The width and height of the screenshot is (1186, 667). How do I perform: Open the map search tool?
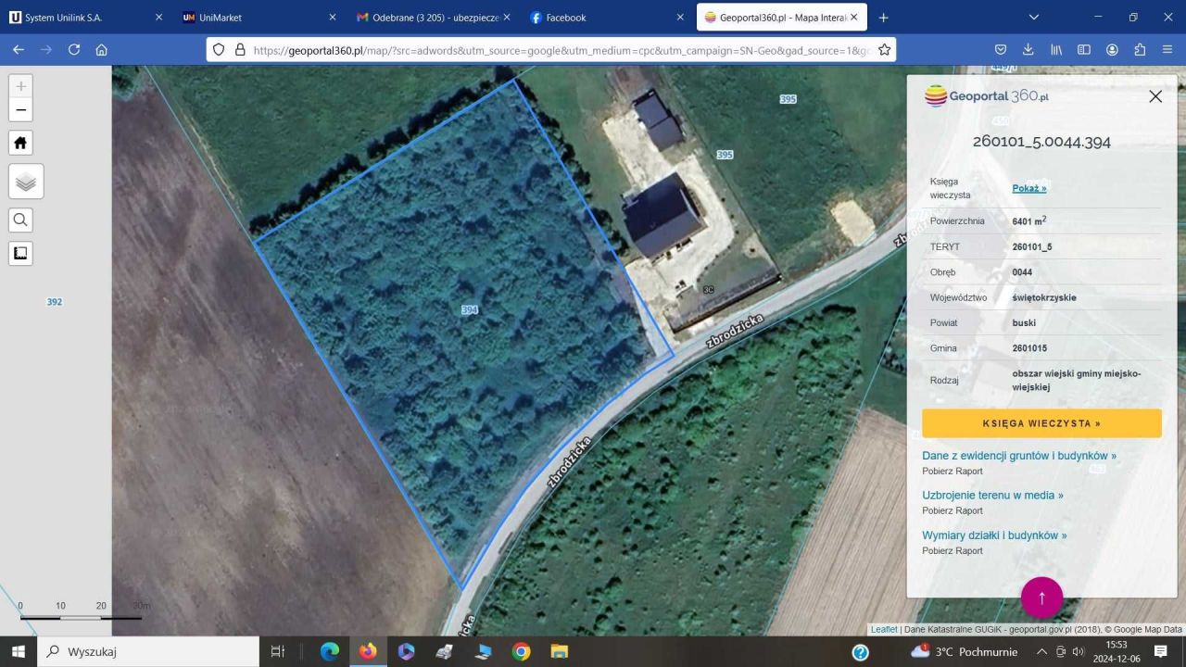tap(21, 220)
